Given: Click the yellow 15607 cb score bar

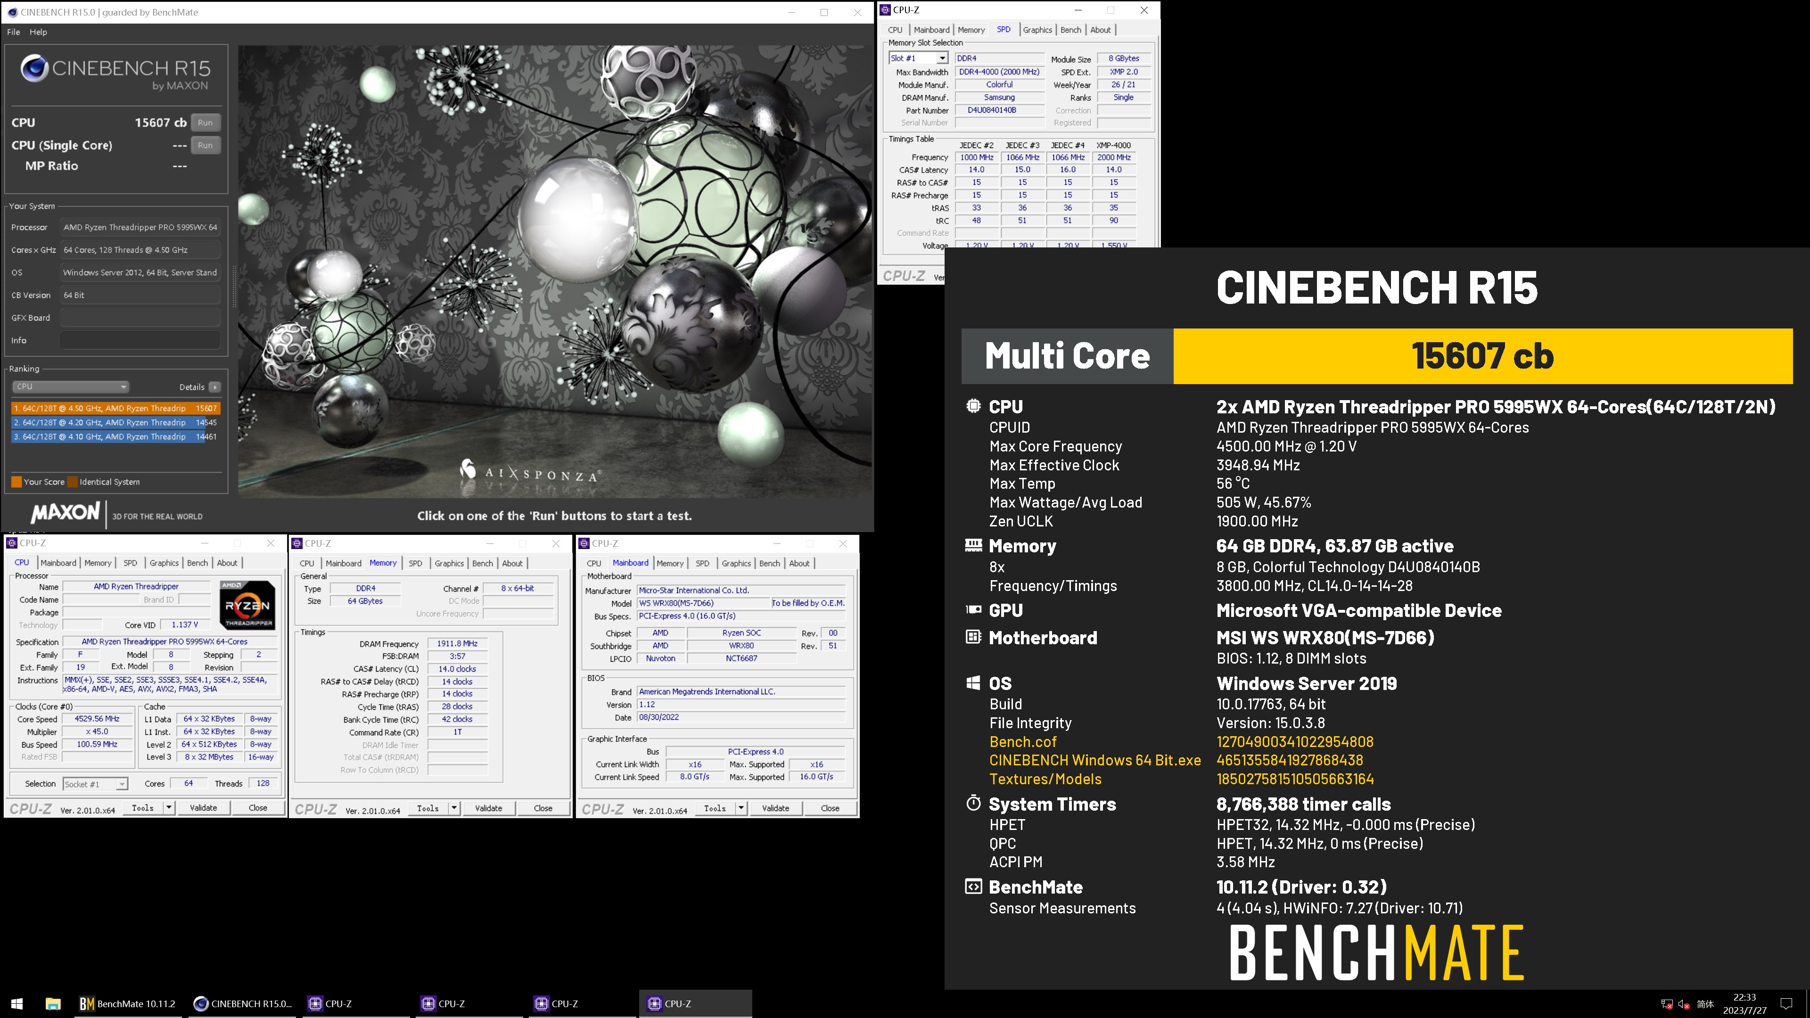Looking at the screenshot, I should 1482,356.
